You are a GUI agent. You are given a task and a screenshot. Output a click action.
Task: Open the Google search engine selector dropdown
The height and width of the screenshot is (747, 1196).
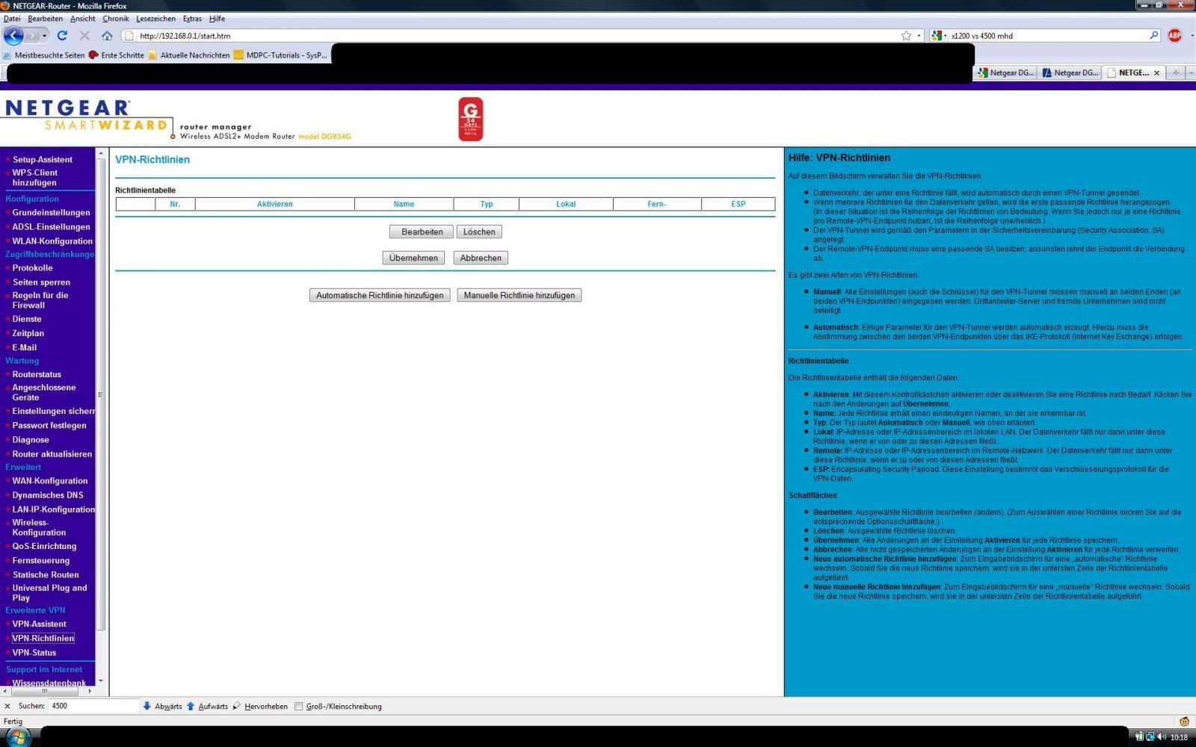(x=940, y=35)
